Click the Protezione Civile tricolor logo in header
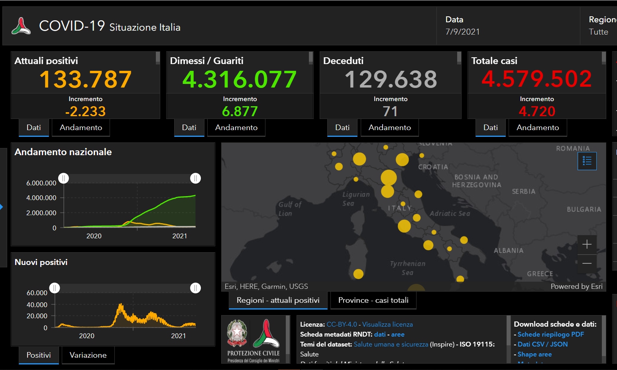This screenshot has height=370, width=617. (x=21, y=26)
